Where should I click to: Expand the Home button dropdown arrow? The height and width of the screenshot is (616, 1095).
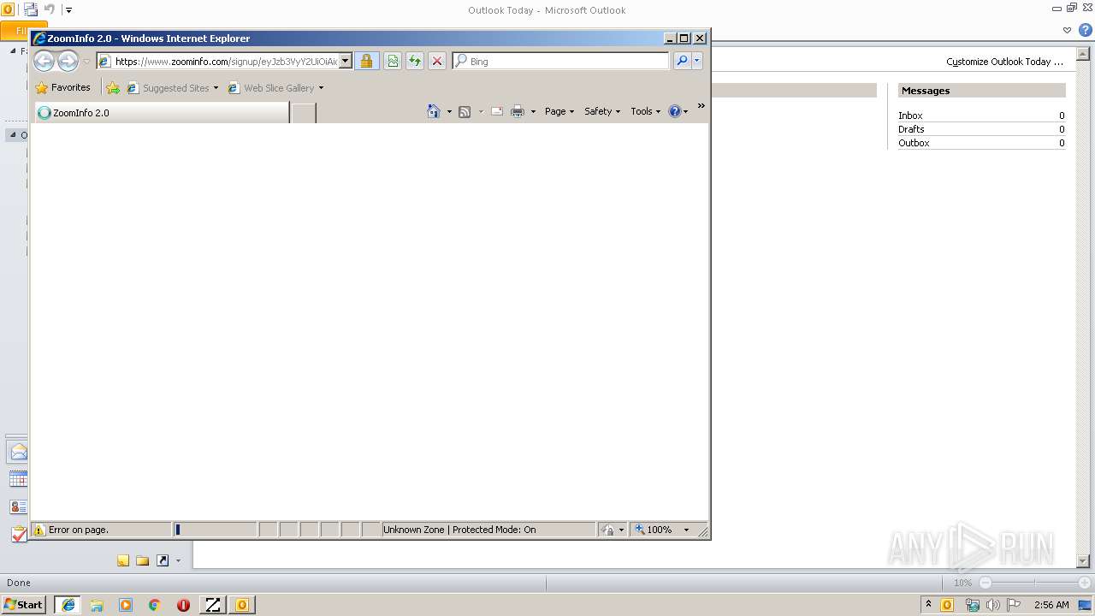point(449,112)
